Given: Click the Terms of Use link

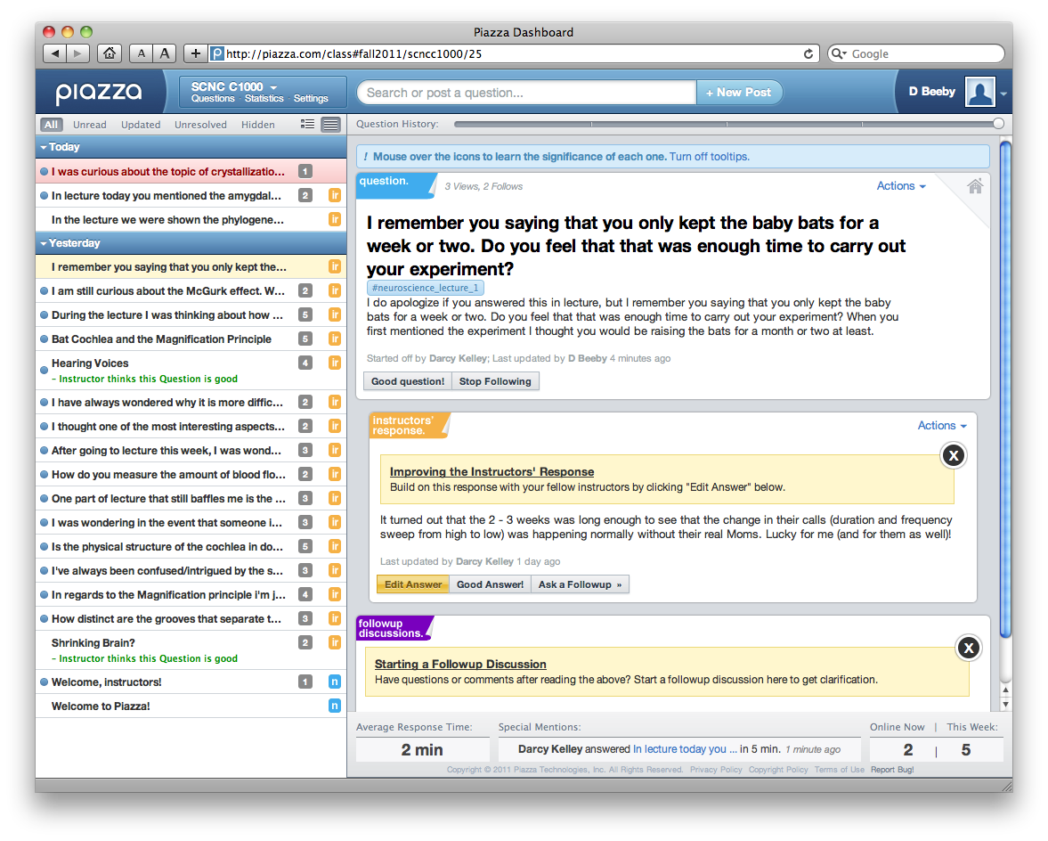Looking at the screenshot, I should [839, 770].
